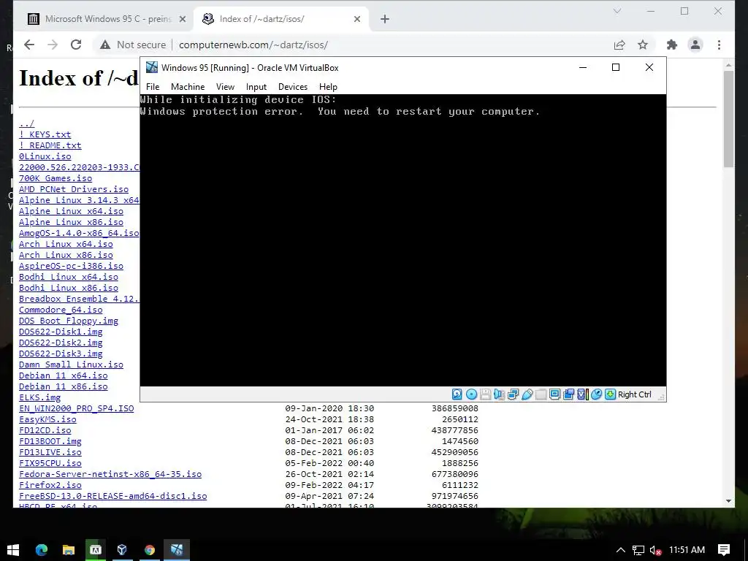Screen dimensions: 748x561
Task: Click the audio speaker icon in VirtualBox status bar
Action: coord(499,394)
